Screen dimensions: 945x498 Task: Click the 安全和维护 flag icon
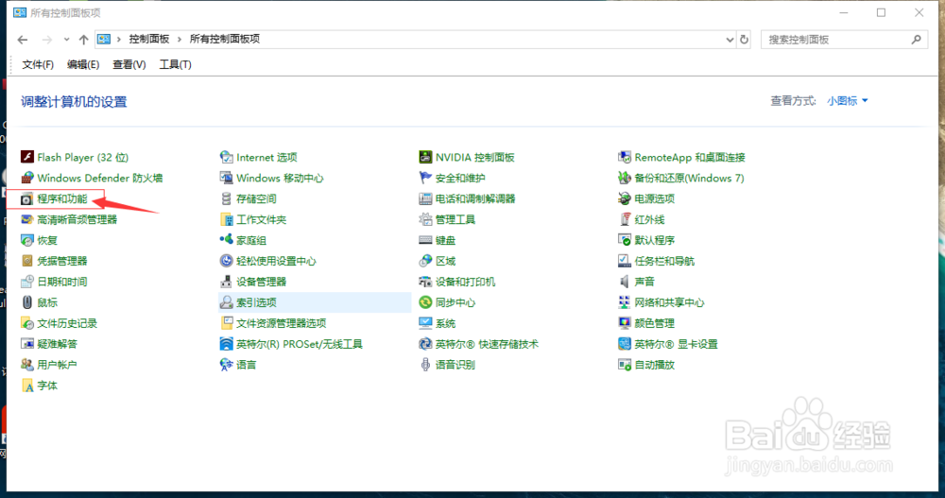point(425,178)
